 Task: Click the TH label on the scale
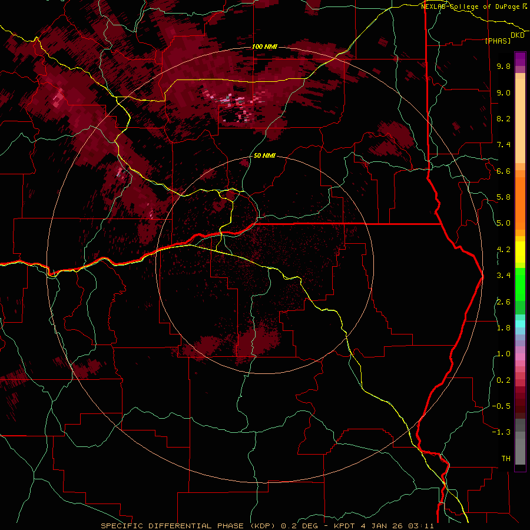(506, 459)
